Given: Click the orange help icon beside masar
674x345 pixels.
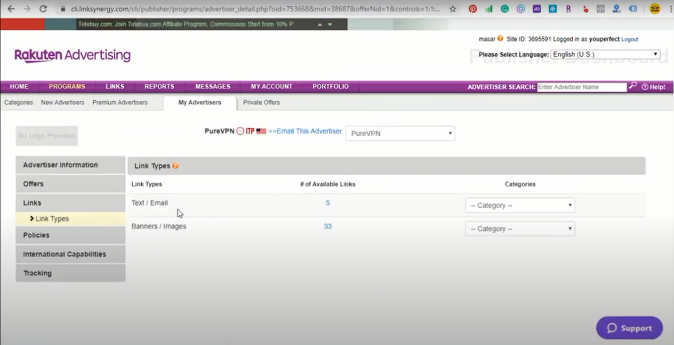Looking at the screenshot, I should tap(500, 38).
